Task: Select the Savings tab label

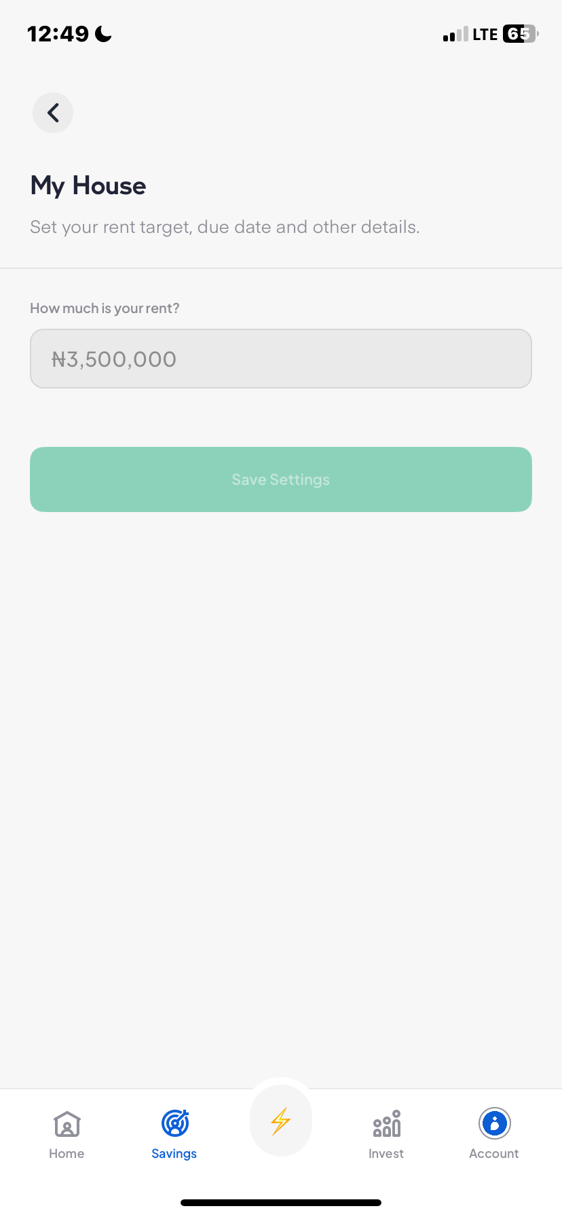Action: coord(174,1154)
